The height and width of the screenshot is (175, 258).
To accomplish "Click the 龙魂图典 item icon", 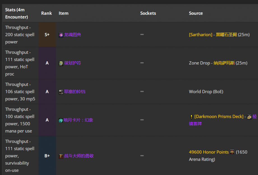I will point(61,35).
